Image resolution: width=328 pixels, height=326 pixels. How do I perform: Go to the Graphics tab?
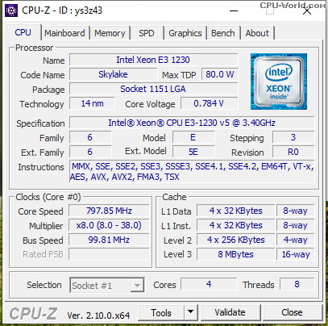coord(185,33)
